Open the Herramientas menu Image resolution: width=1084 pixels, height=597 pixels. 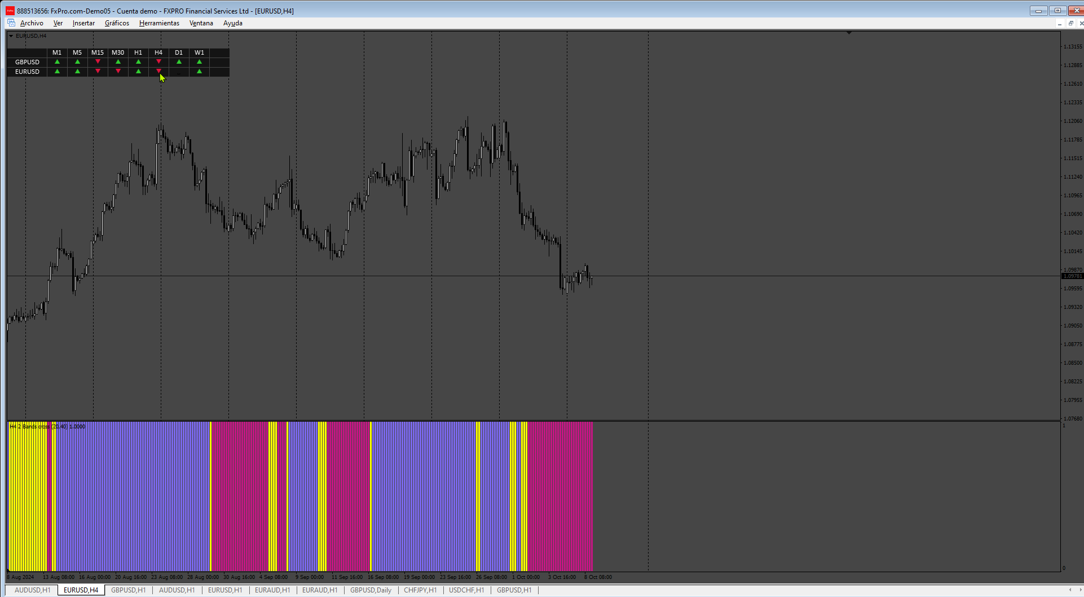pyautogui.click(x=159, y=23)
